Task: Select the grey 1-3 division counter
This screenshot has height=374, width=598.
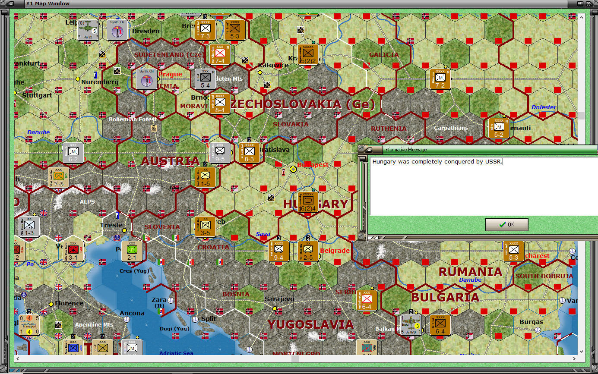Action: tap(29, 226)
